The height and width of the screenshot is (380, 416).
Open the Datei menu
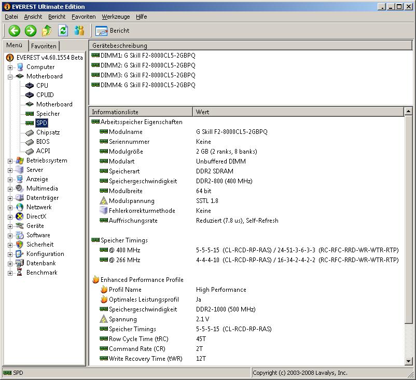(x=11, y=17)
